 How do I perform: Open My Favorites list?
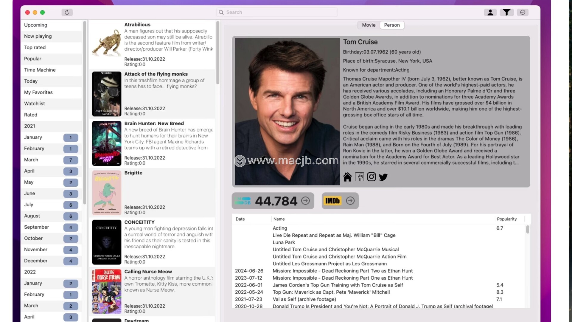51,92
